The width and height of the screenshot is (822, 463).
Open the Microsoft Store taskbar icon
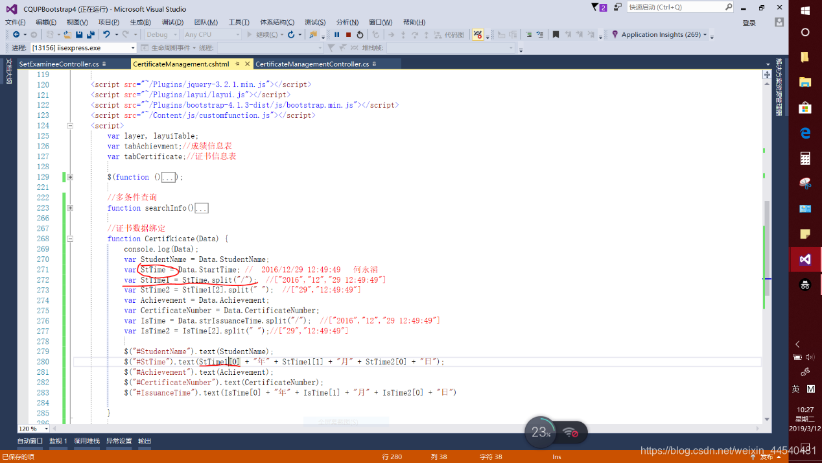point(805,108)
